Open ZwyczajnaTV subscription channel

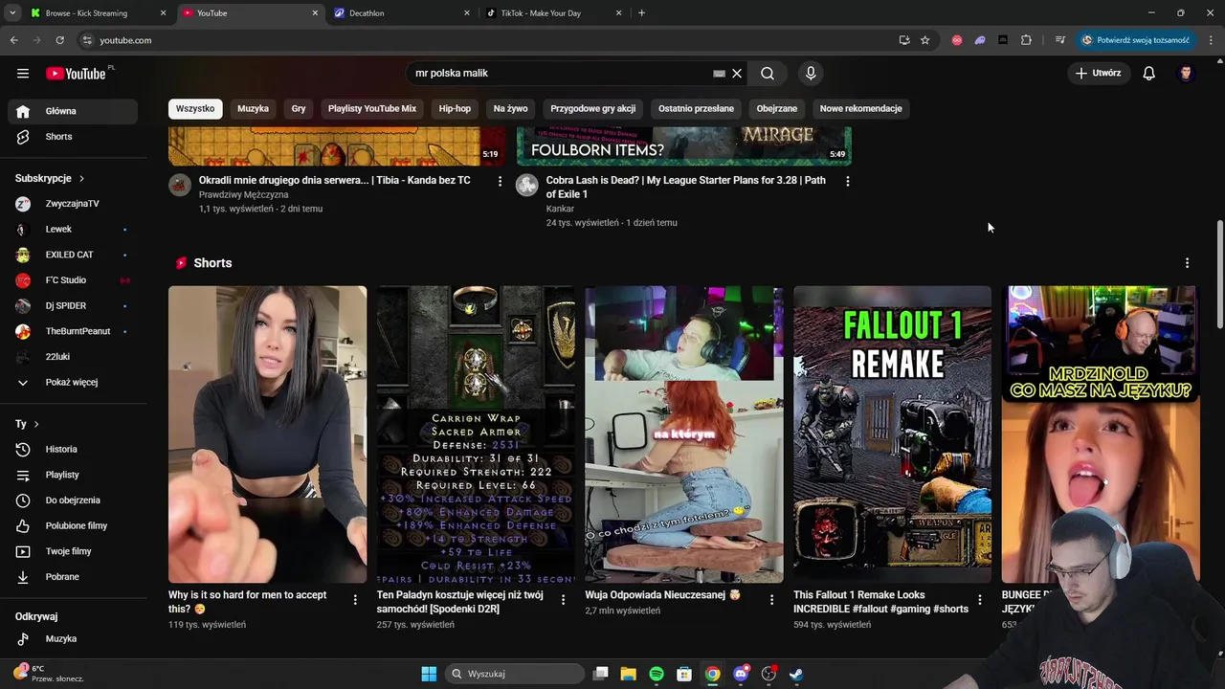click(x=73, y=204)
